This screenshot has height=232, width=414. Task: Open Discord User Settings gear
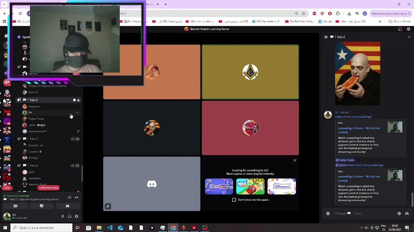77,217
